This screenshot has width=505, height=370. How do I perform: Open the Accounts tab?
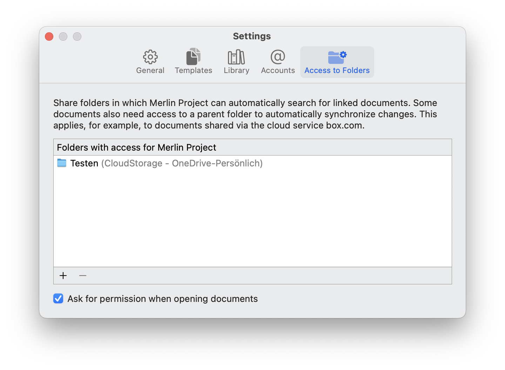277,61
